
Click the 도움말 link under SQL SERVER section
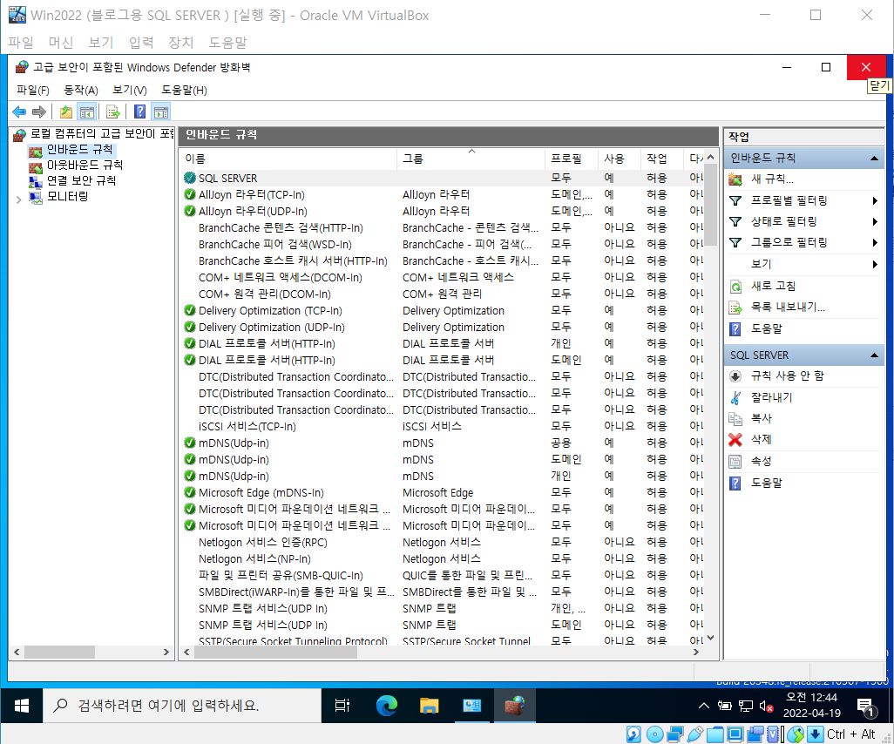tap(766, 483)
